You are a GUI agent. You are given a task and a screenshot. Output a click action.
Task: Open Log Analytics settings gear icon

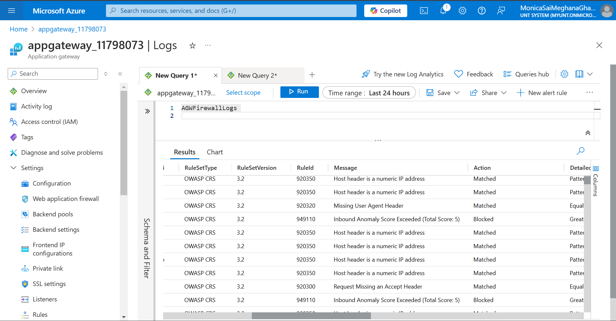(564, 74)
